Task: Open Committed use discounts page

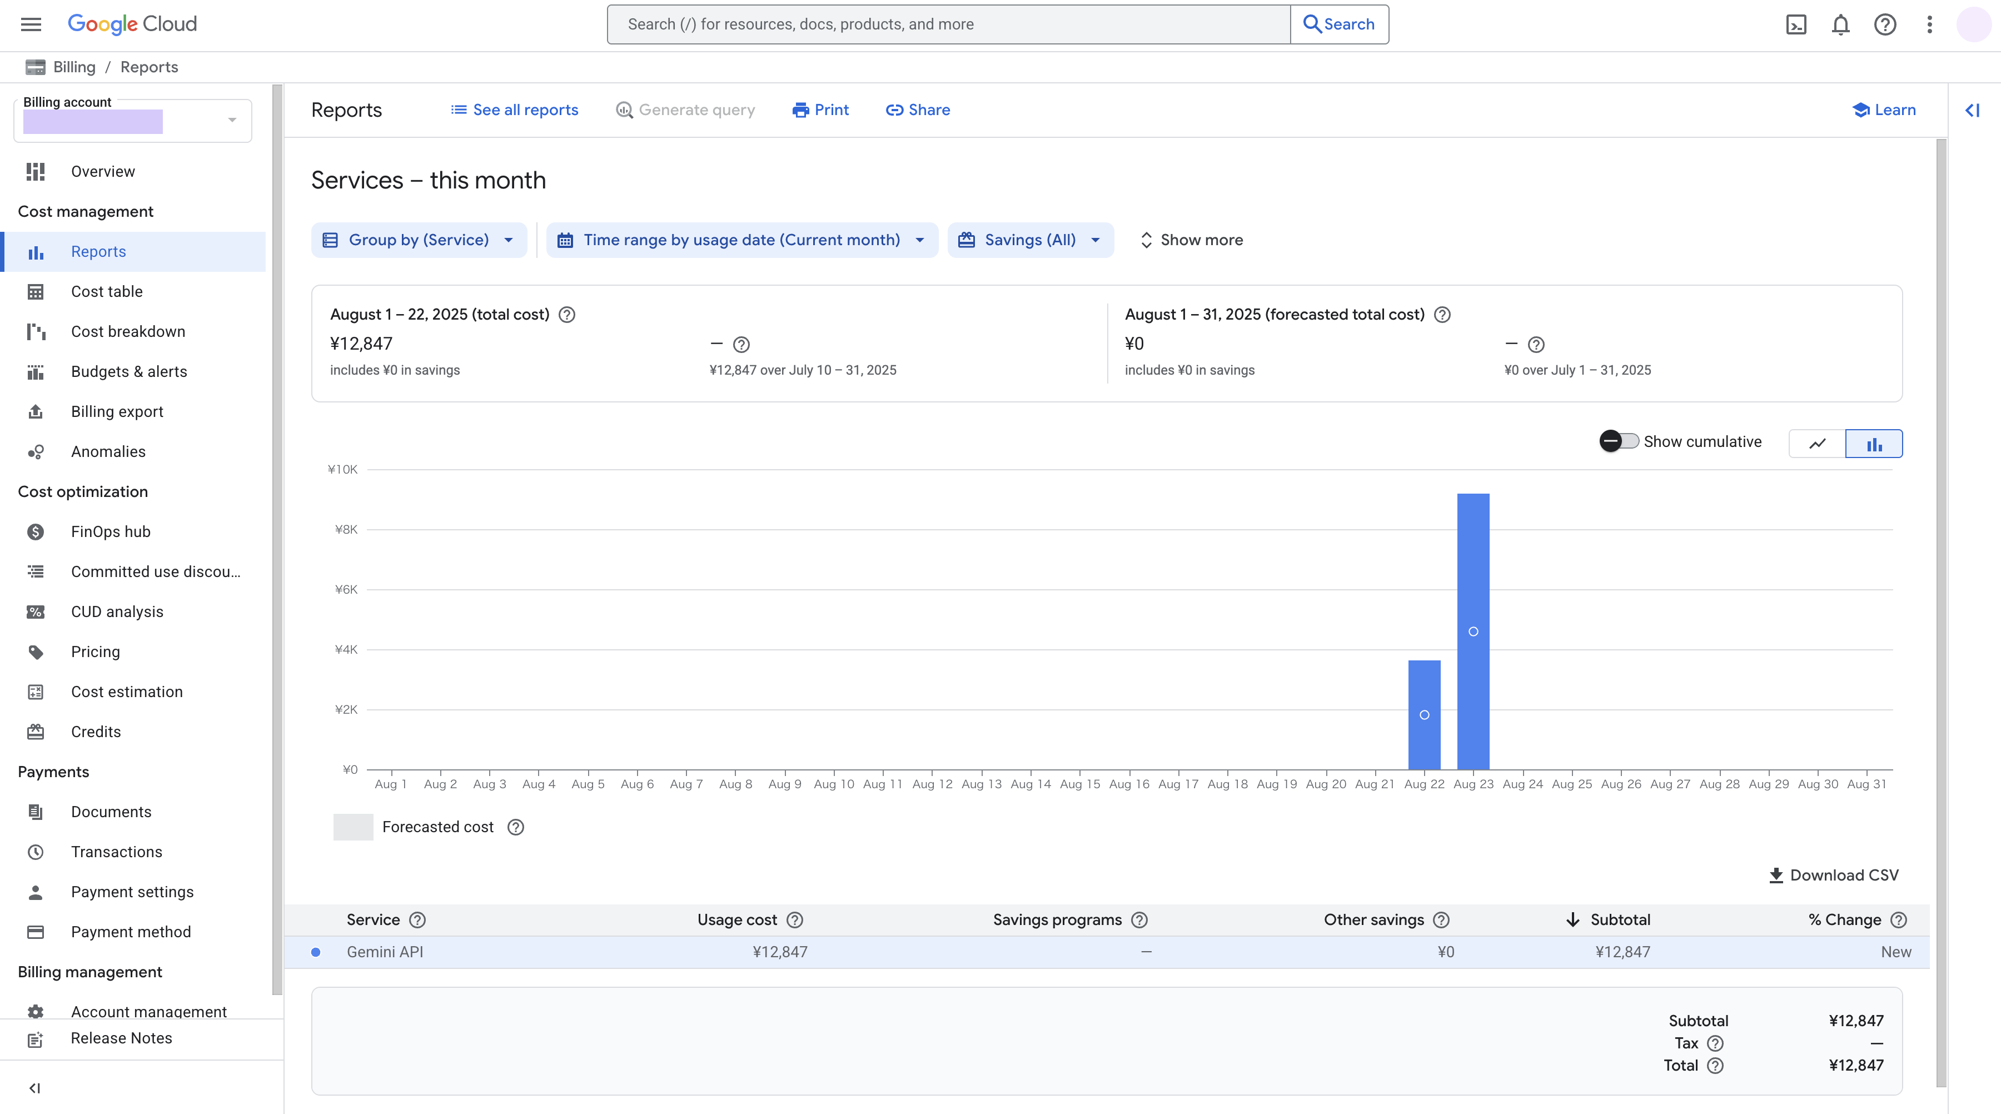Action: click(x=133, y=572)
